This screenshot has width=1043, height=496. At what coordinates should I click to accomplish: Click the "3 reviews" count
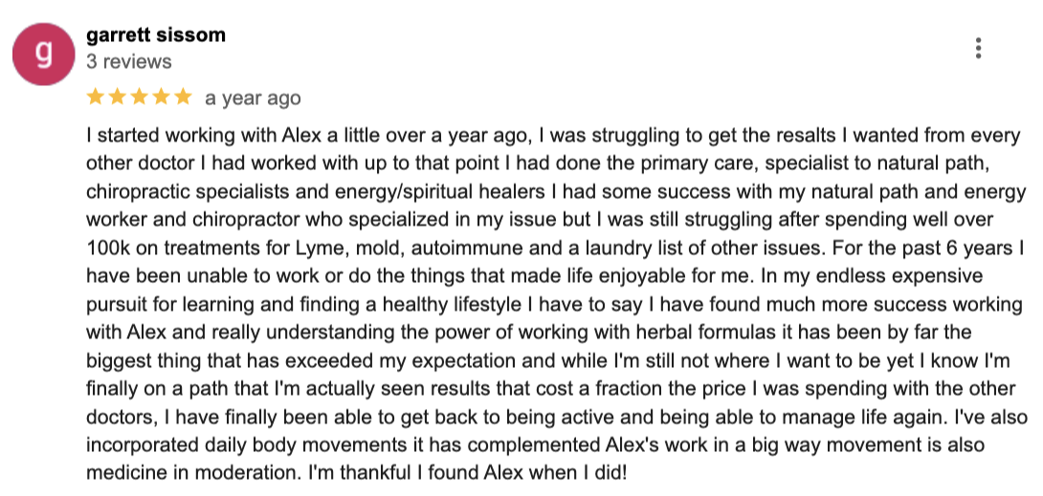129,62
